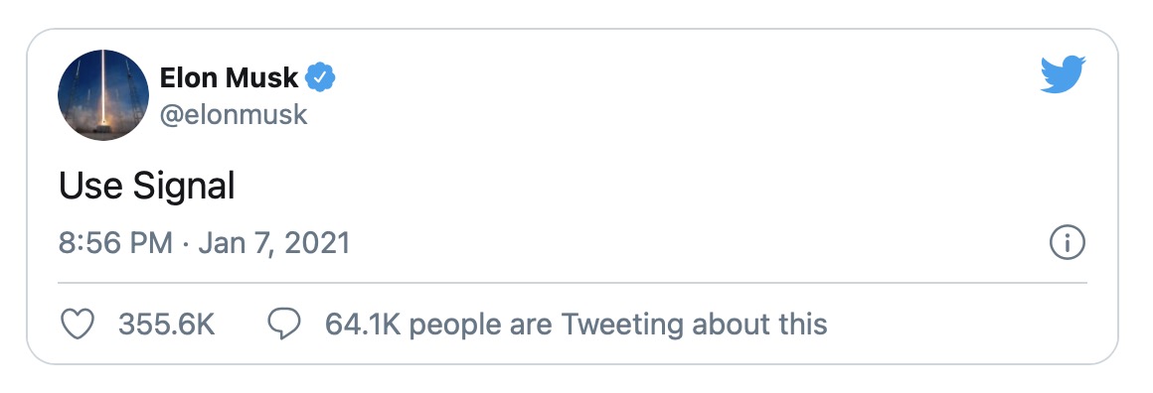The width and height of the screenshot is (1153, 393).
Task: Open the 8:56 PM timestamp
Action: pos(115,243)
